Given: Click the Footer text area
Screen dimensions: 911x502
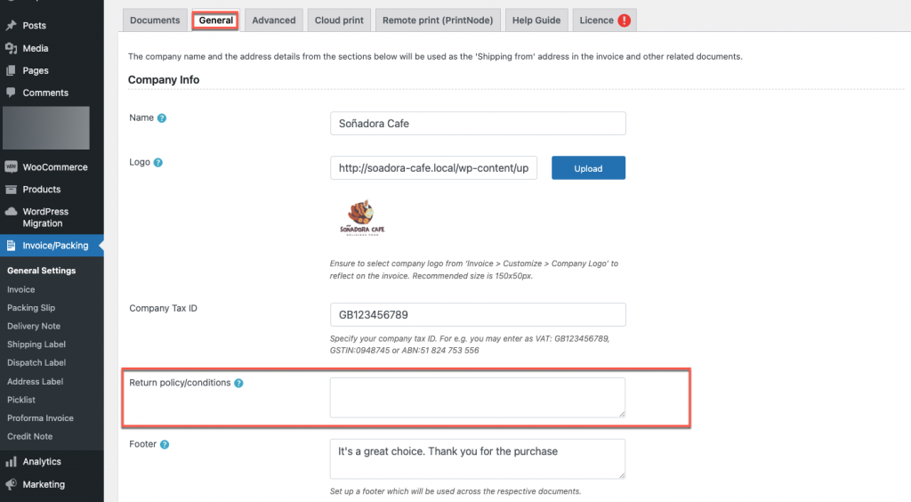Looking at the screenshot, I should coord(478,459).
